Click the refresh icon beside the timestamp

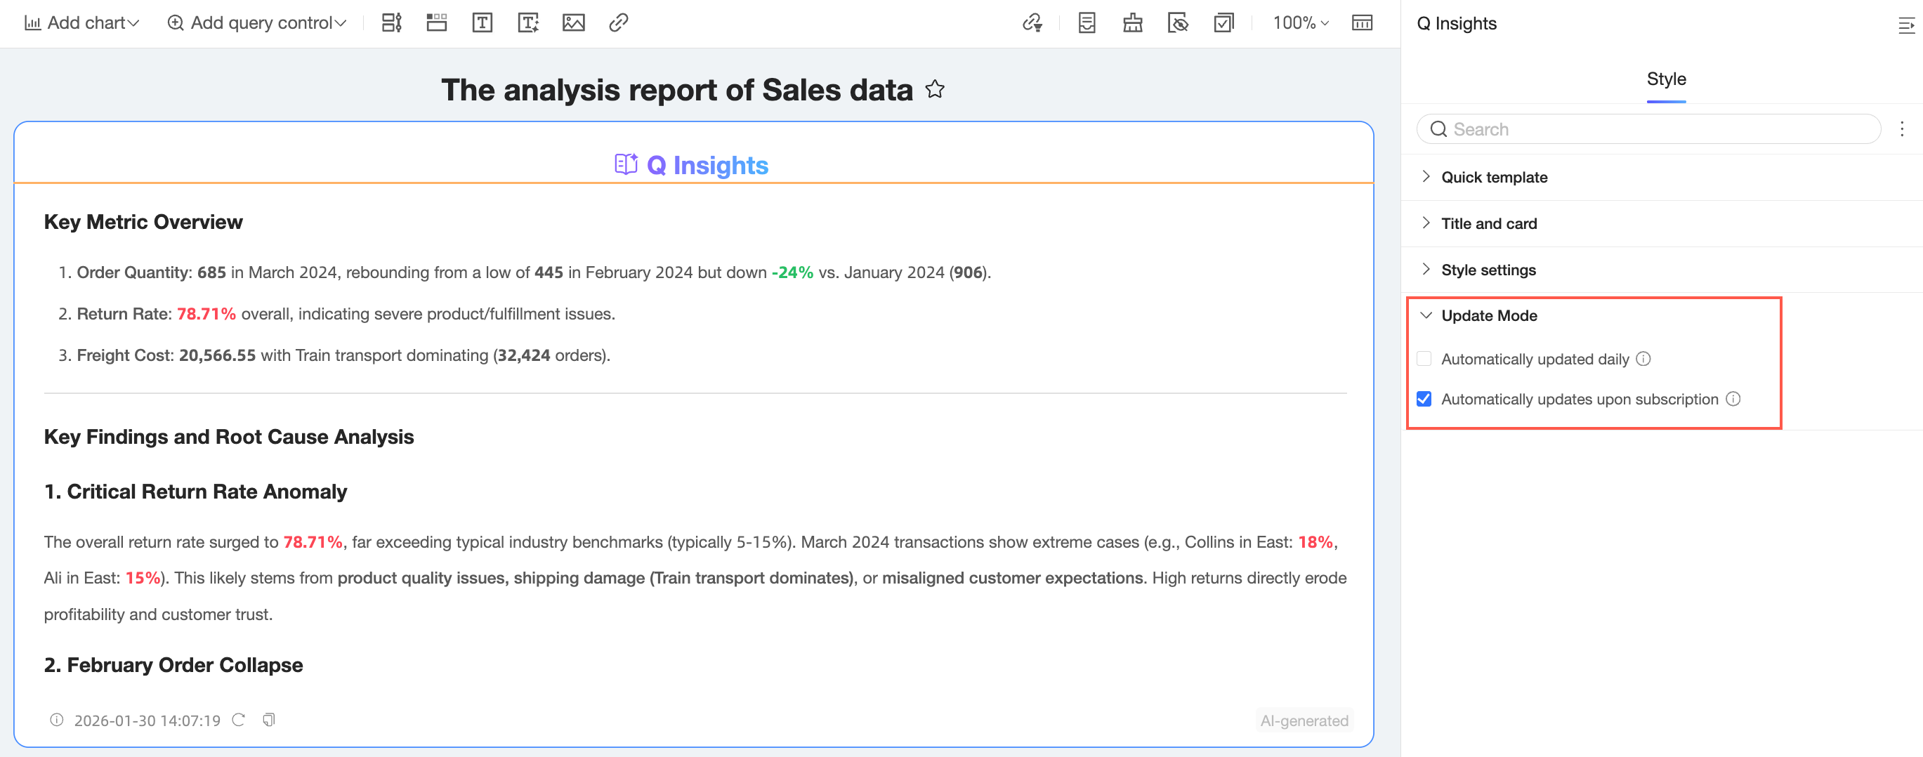pyautogui.click(x=239, y=720)
